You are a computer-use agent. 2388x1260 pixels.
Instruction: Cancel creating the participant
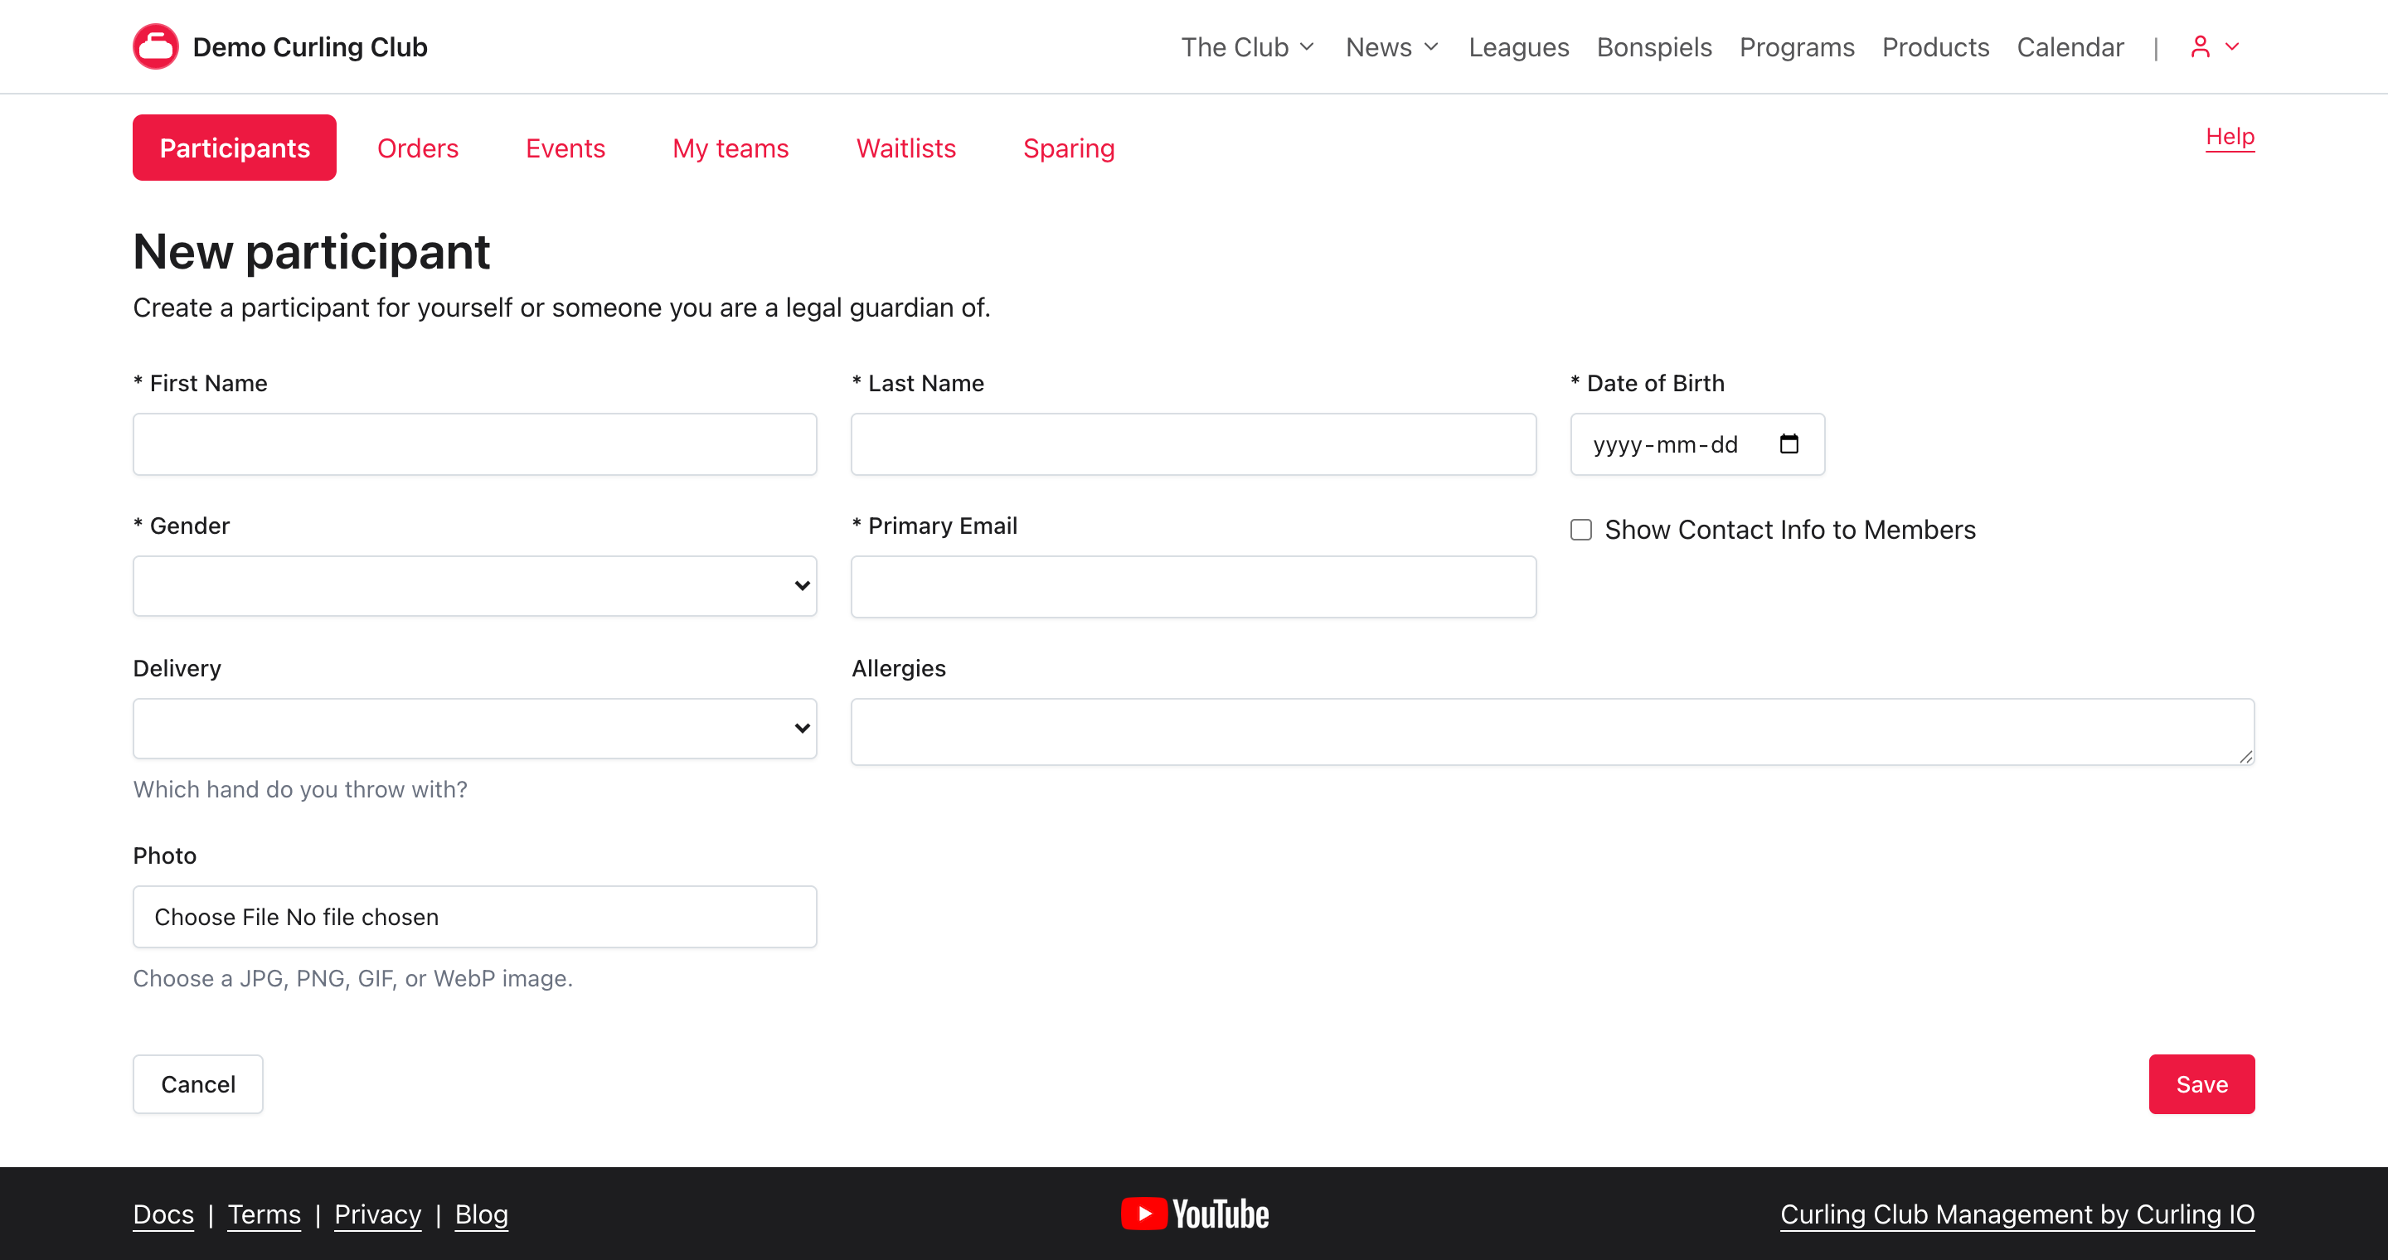197,1084
